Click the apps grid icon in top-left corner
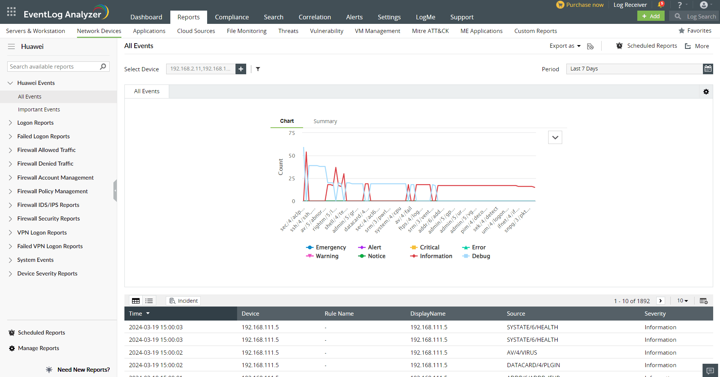The height and width of the screenshot is (377, 720). pyautogui.click(x=11, y=11)
